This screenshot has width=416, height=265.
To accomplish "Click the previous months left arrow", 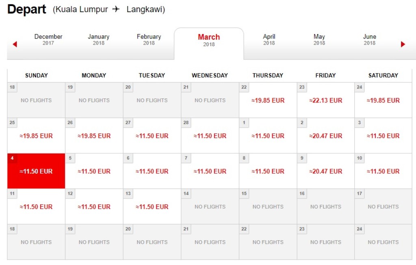I will point(15,44).
